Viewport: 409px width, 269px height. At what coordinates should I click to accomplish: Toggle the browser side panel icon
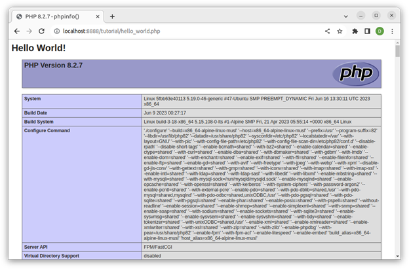tap(367, 31)
